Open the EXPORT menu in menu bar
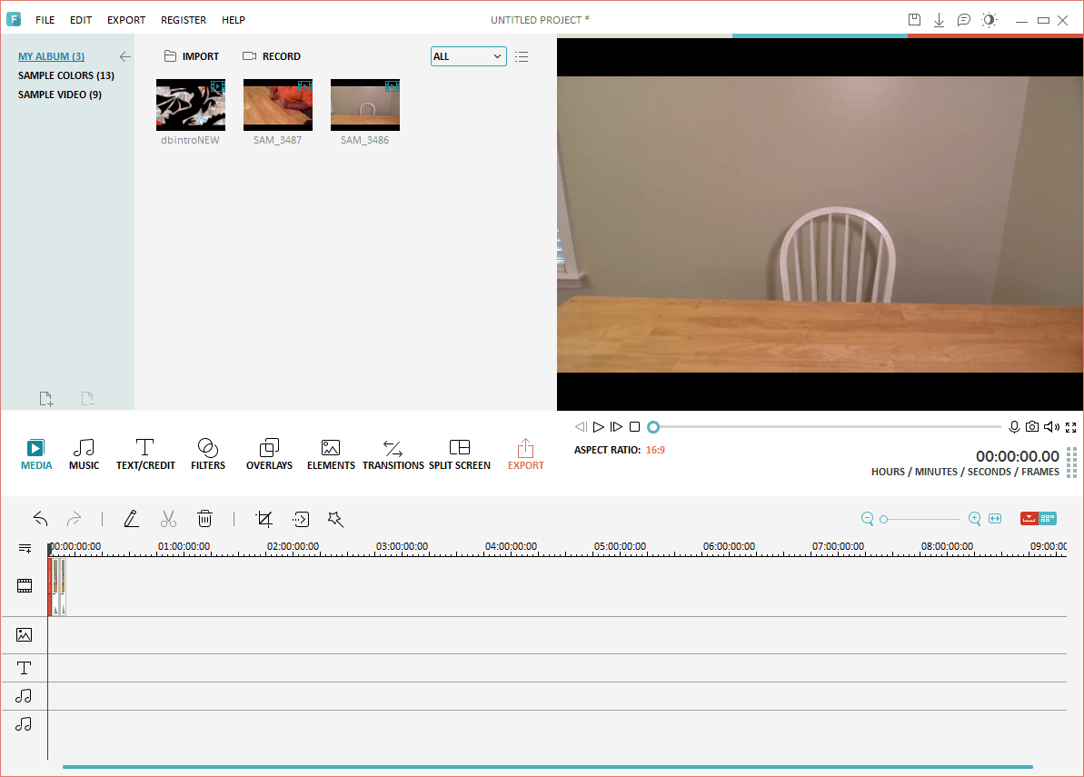The image size is (1084, 777). [125, 20]
